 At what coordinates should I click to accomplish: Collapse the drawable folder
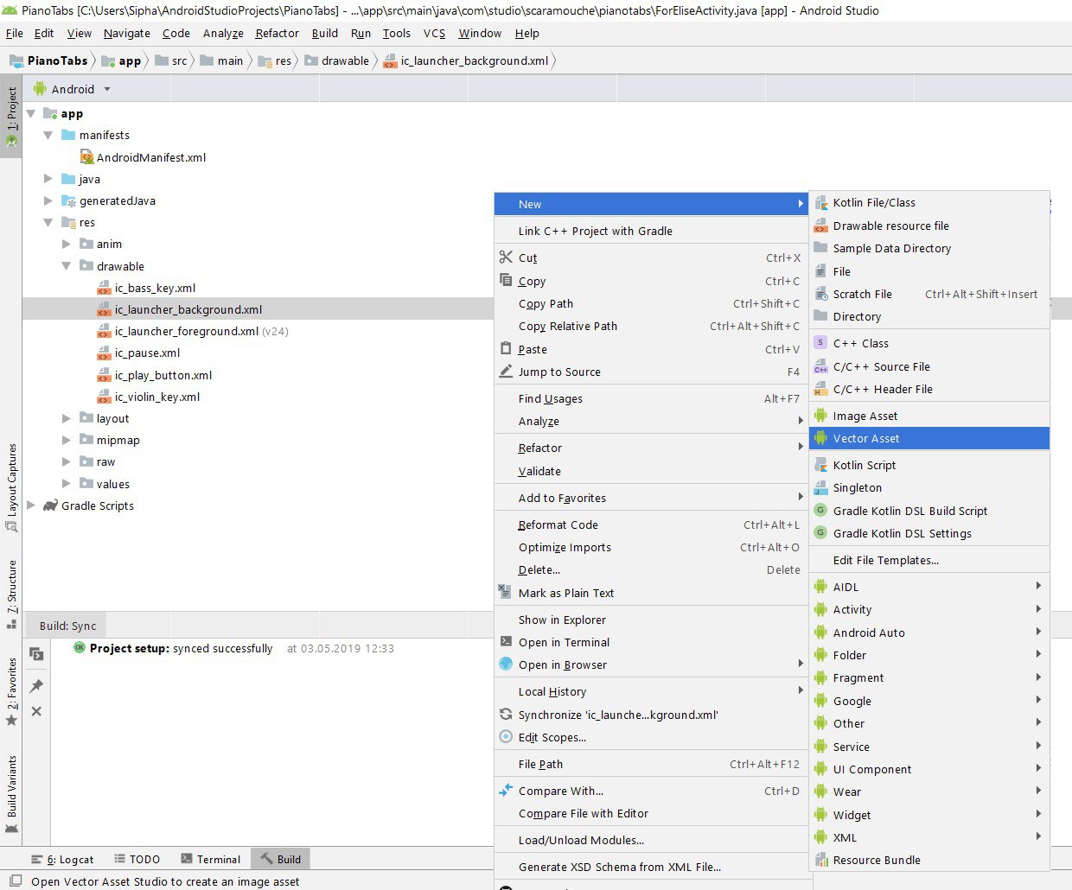[x=67, y=266]
